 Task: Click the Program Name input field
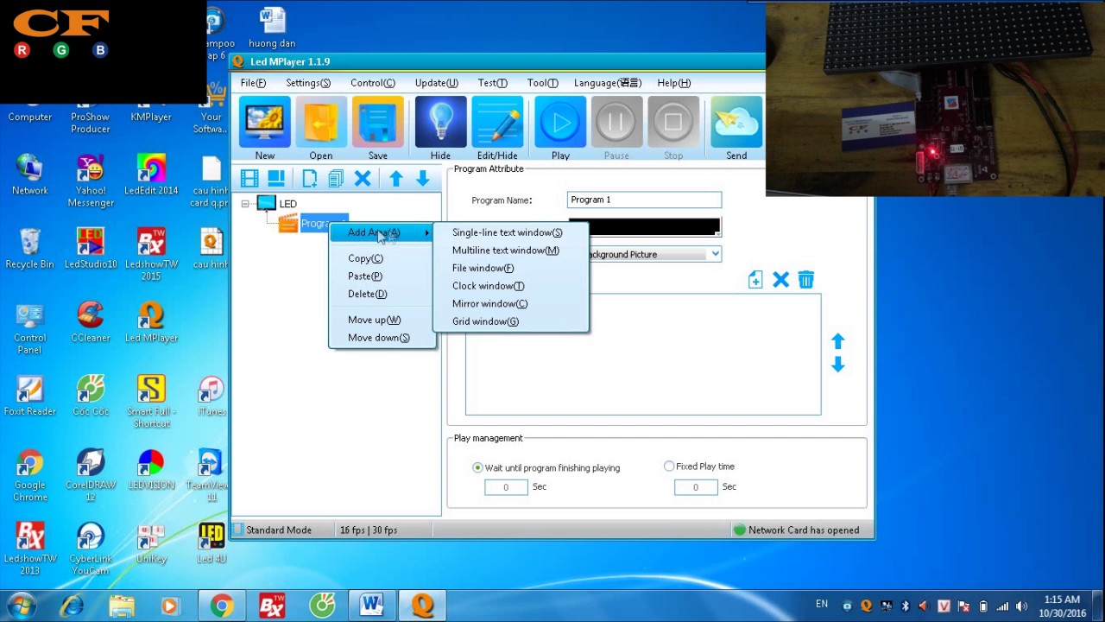pyautogui.click(x=644, y=200)
